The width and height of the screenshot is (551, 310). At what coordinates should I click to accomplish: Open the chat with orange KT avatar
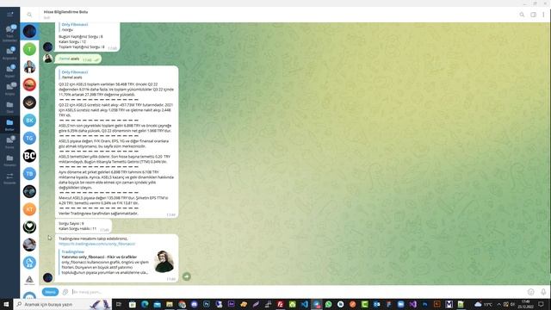(29, 209)
